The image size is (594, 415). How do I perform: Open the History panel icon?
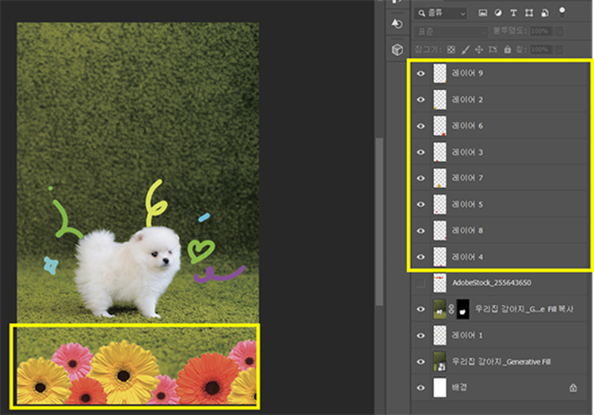397,24
